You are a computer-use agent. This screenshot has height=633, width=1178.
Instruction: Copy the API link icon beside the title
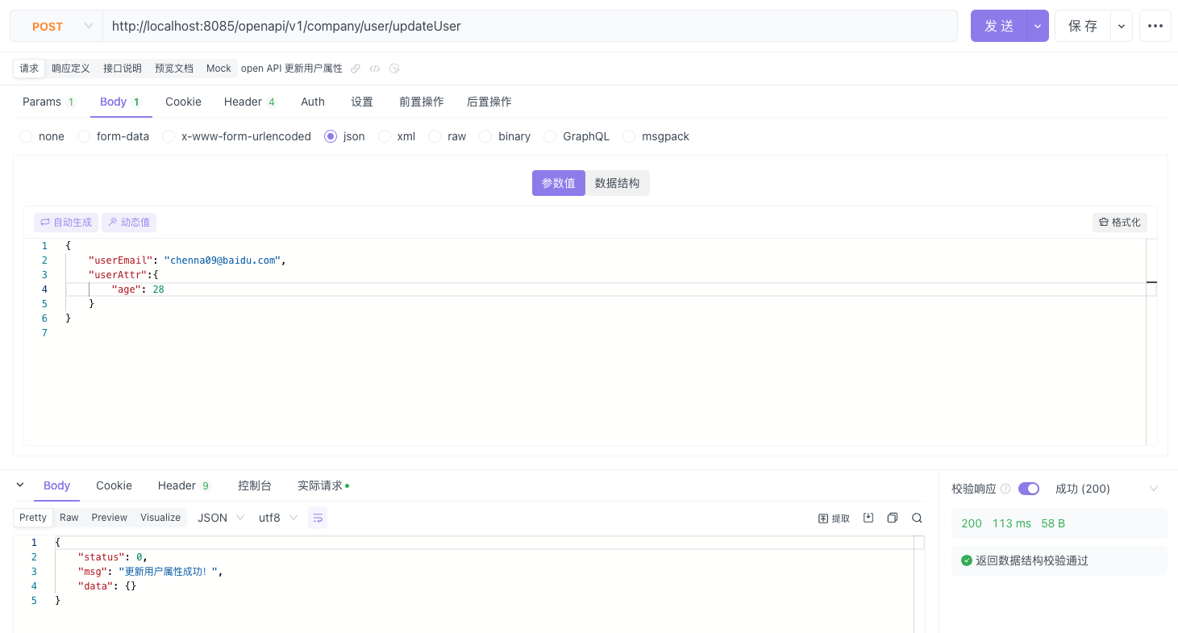(x=356, y=69)
